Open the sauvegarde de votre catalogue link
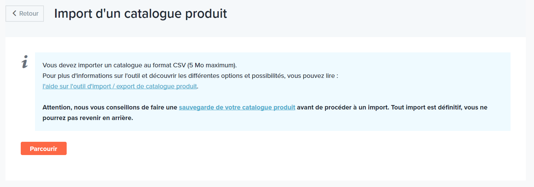 (237, 107)
